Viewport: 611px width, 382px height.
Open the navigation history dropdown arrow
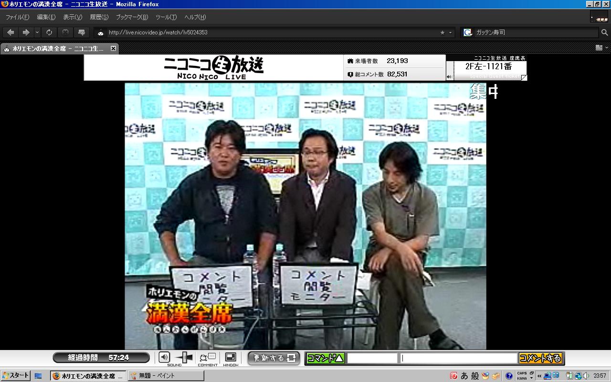[37, 32]
